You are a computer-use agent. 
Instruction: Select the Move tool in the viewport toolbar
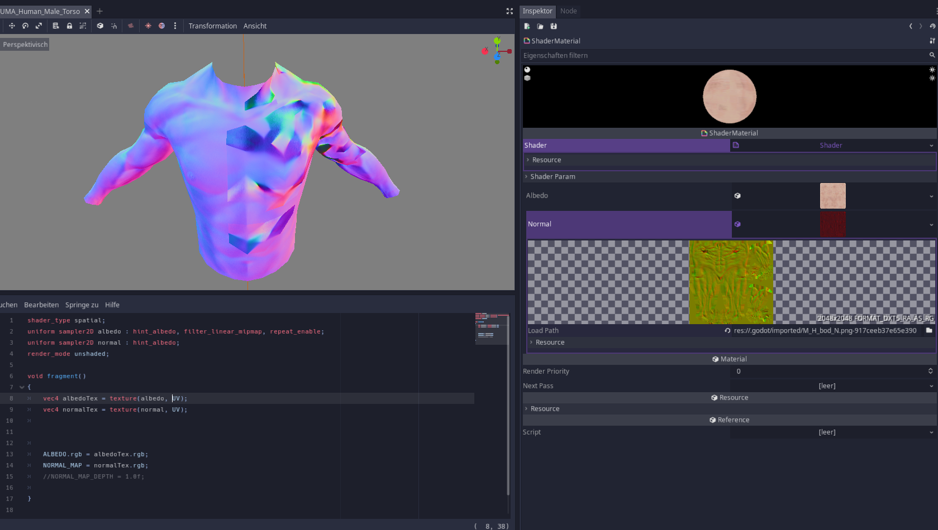click(12, 26)
